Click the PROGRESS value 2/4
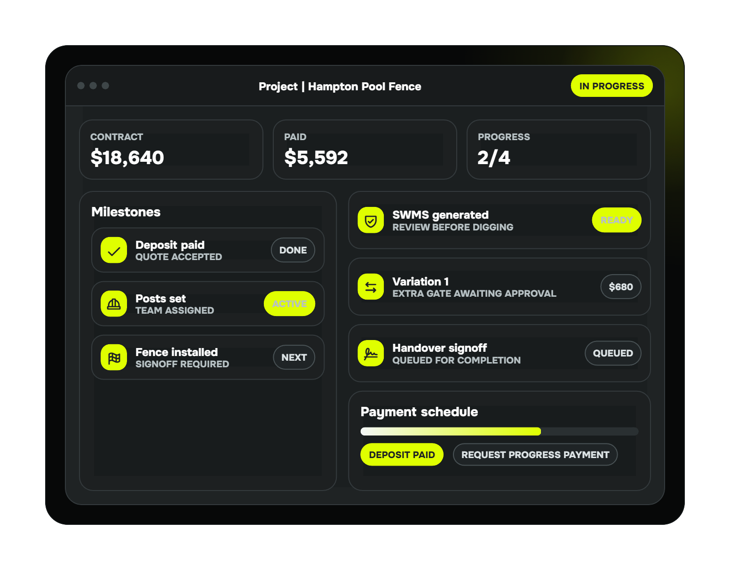 tap(494, 158)
